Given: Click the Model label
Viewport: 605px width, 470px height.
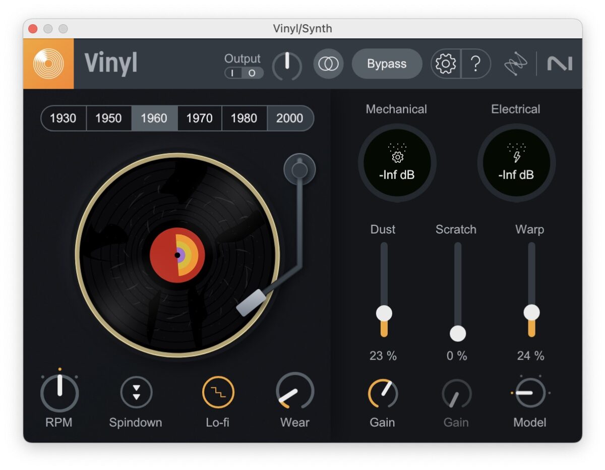Looking at the screenshot, I should pos(530,423).
